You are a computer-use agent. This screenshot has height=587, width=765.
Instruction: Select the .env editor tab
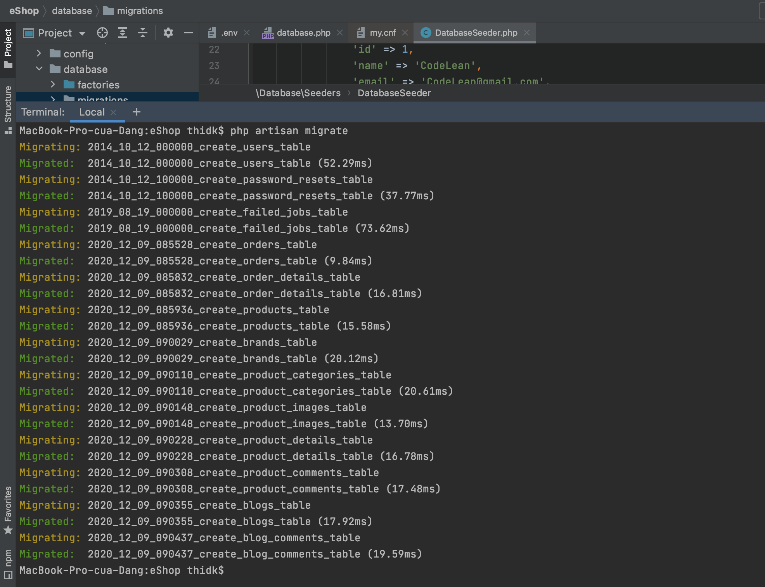[x=228, y=33]
